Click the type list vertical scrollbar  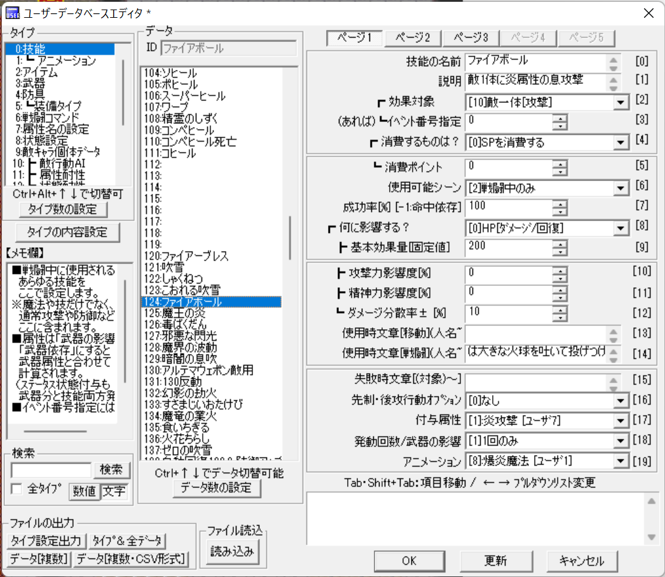point(123,92)
